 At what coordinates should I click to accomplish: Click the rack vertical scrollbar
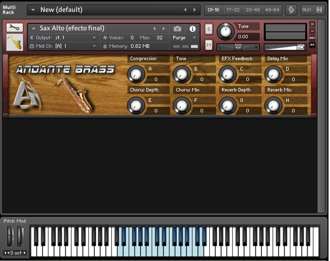(321, 116)
